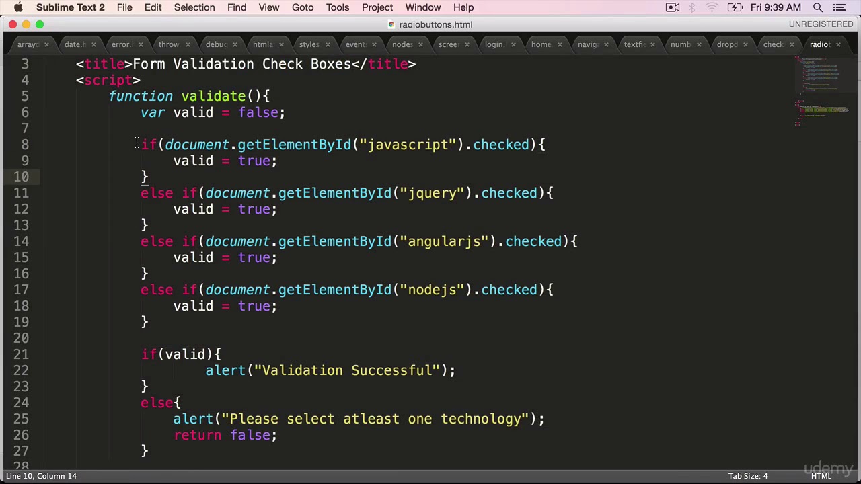Open the View menu
The image size is (861, 484).
click(268, 7)
